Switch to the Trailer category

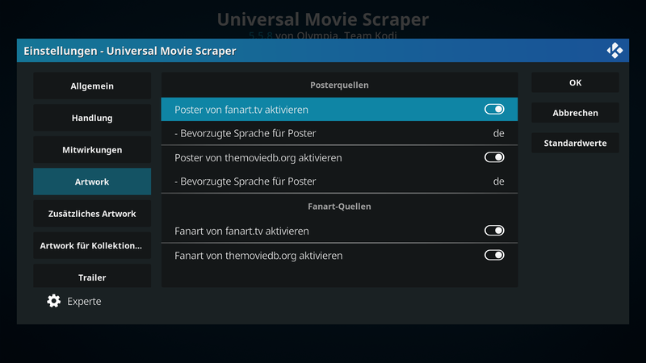point(92,276)
